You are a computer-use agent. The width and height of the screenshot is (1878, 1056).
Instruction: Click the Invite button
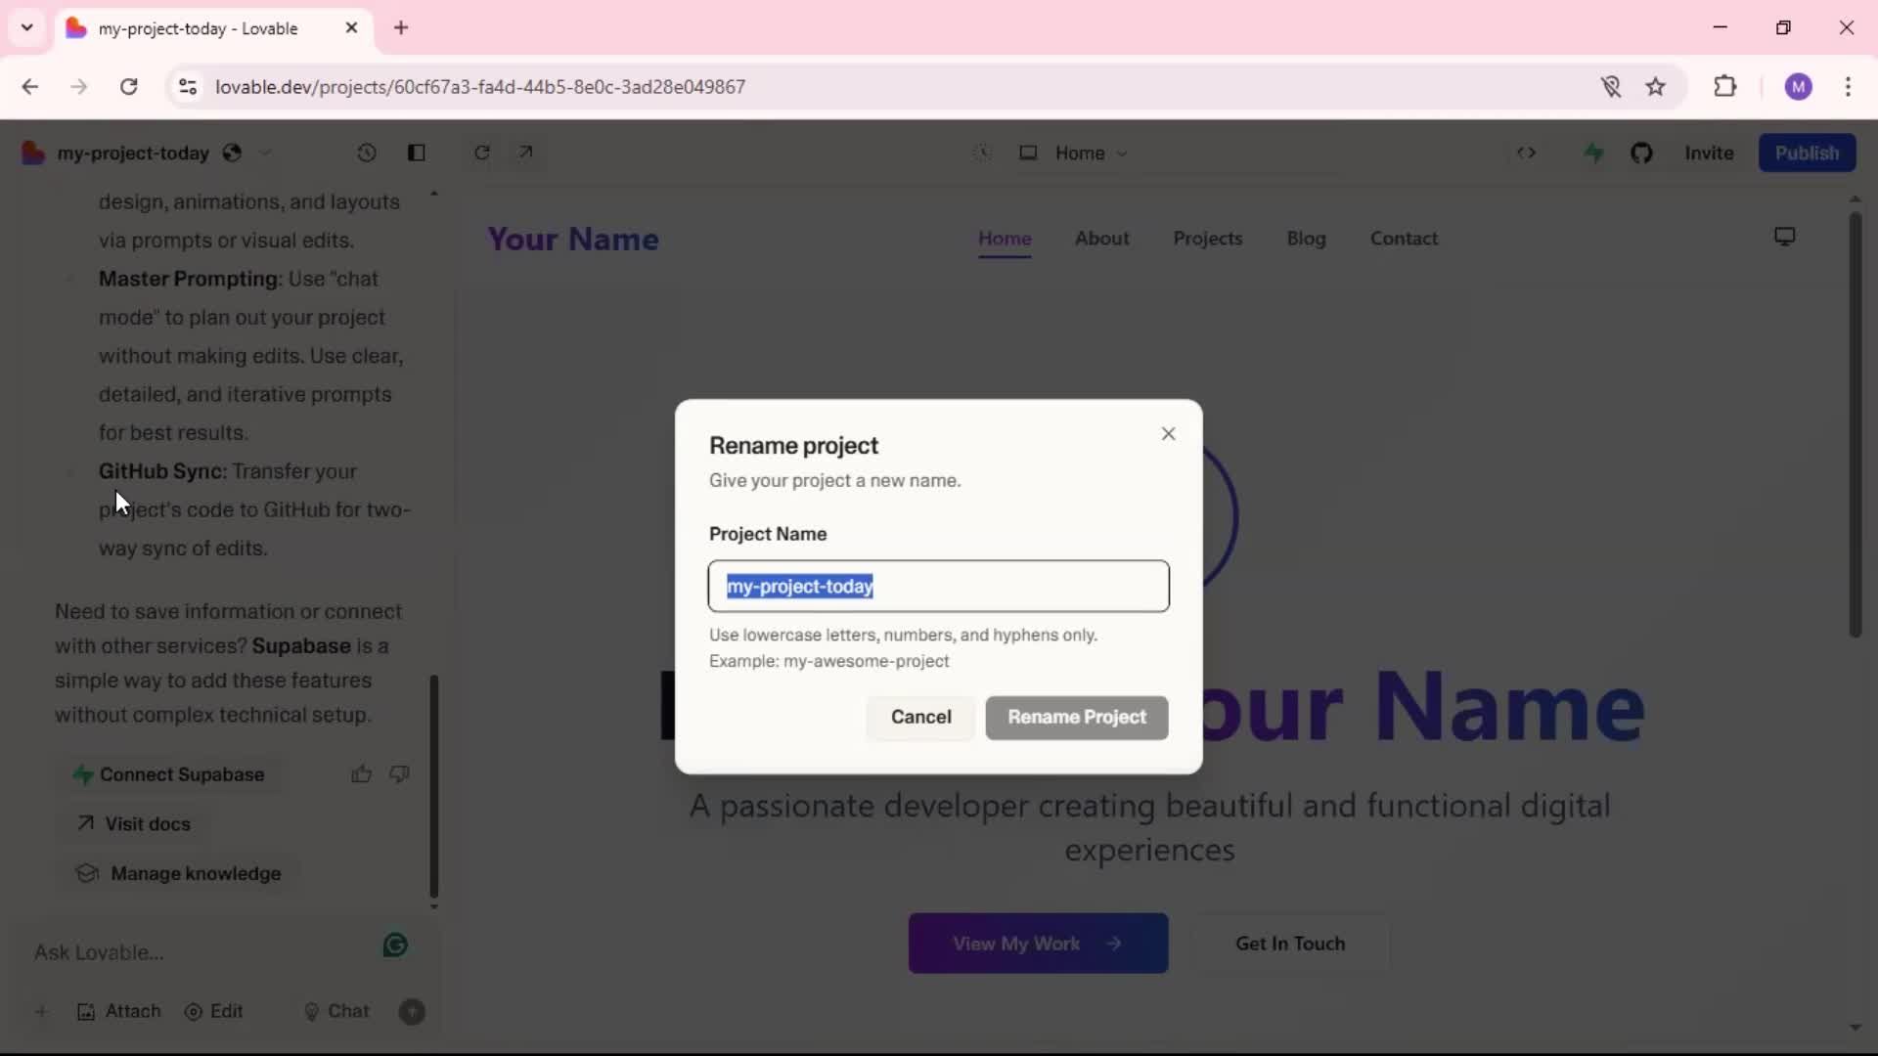[1709, 154]
